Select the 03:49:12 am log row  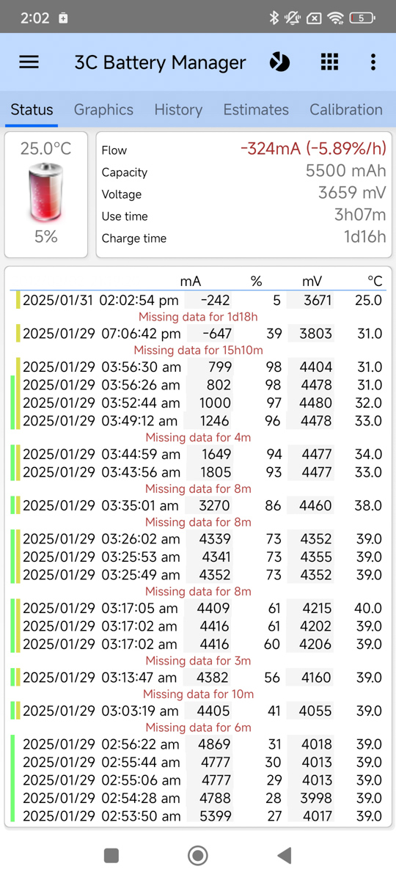click(x=198, y=421)
